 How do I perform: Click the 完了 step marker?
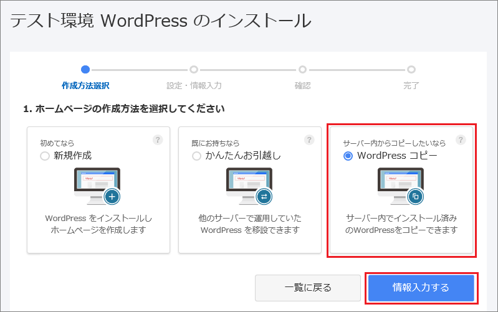[x=411, y=69]
